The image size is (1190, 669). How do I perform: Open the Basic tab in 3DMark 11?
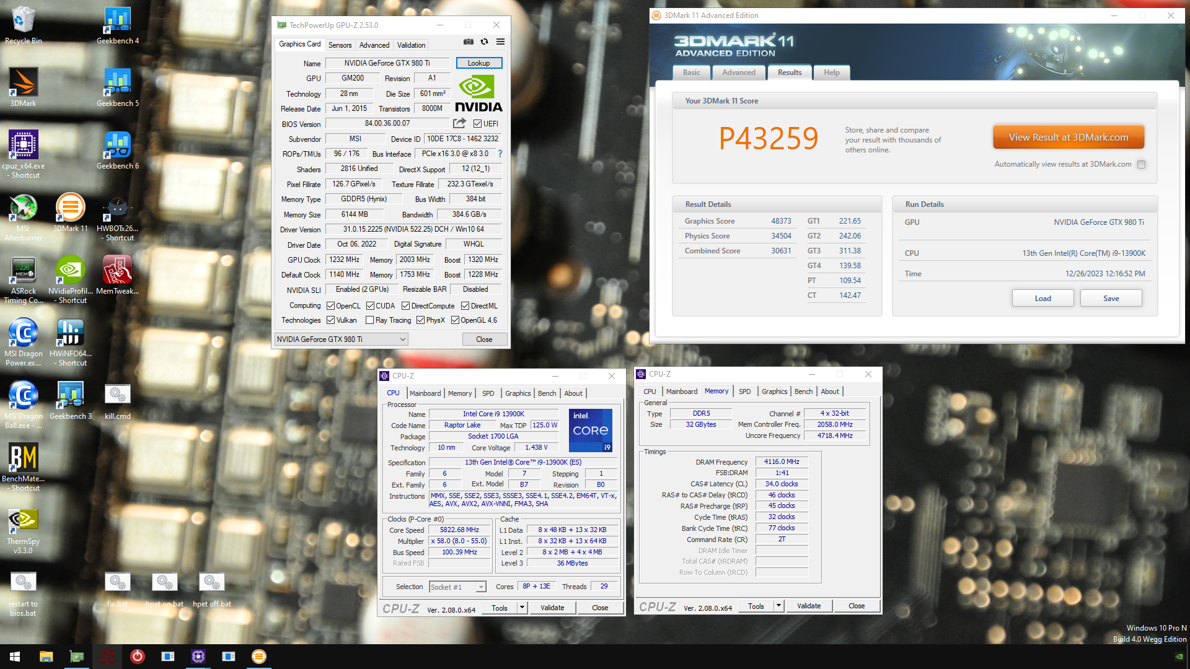691,72
